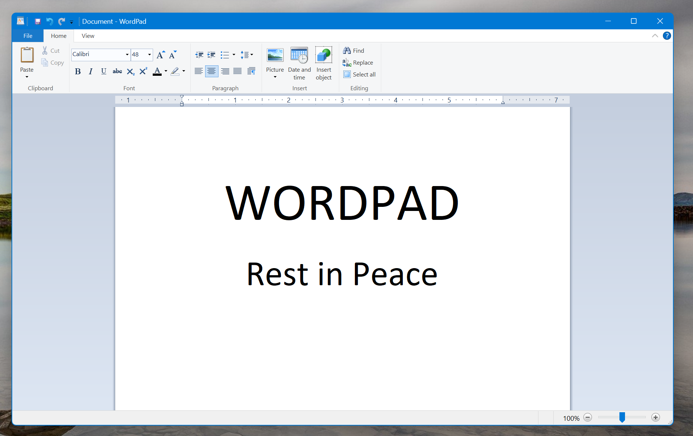Image resolution: width=693 pixels, height=436 pixels.
Task: Open the line spacing dropdown
Action: point(252,55)
